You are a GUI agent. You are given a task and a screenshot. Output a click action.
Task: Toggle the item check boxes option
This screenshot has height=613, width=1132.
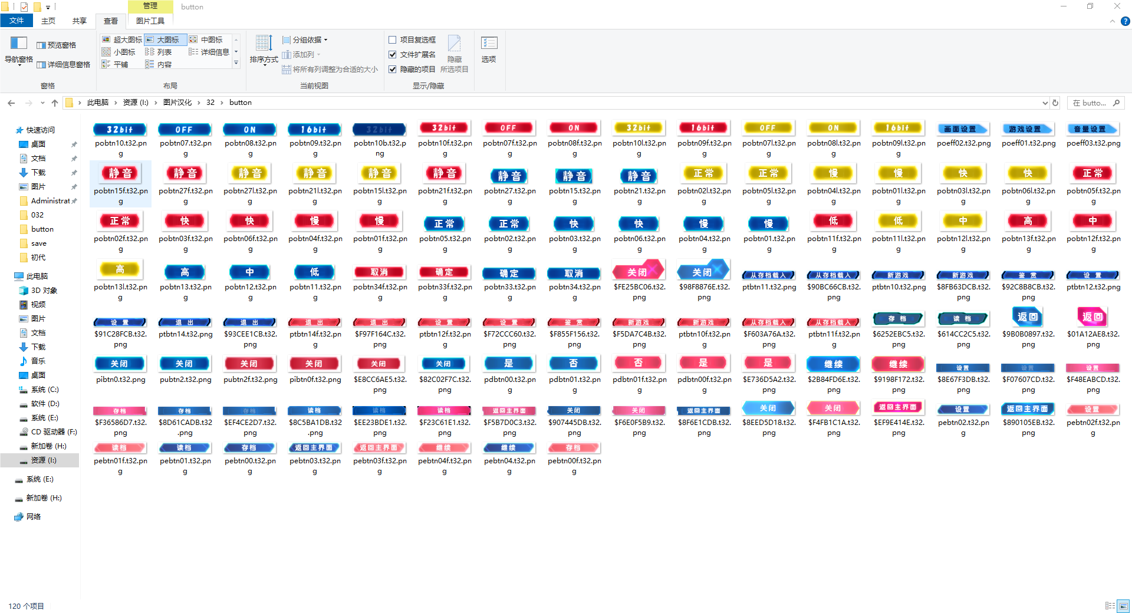click(393, 40)
